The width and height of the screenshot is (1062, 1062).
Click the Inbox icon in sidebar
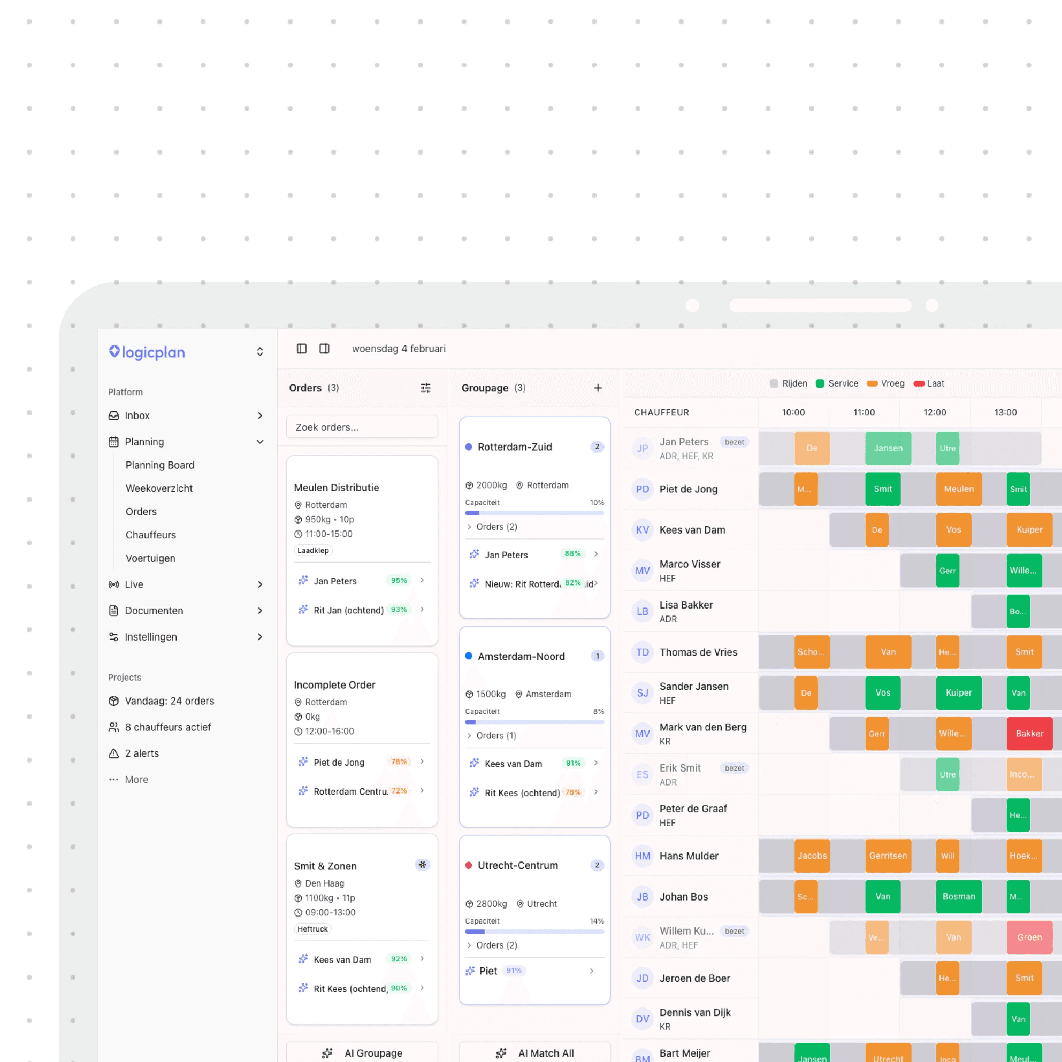[x=113, y=415]
